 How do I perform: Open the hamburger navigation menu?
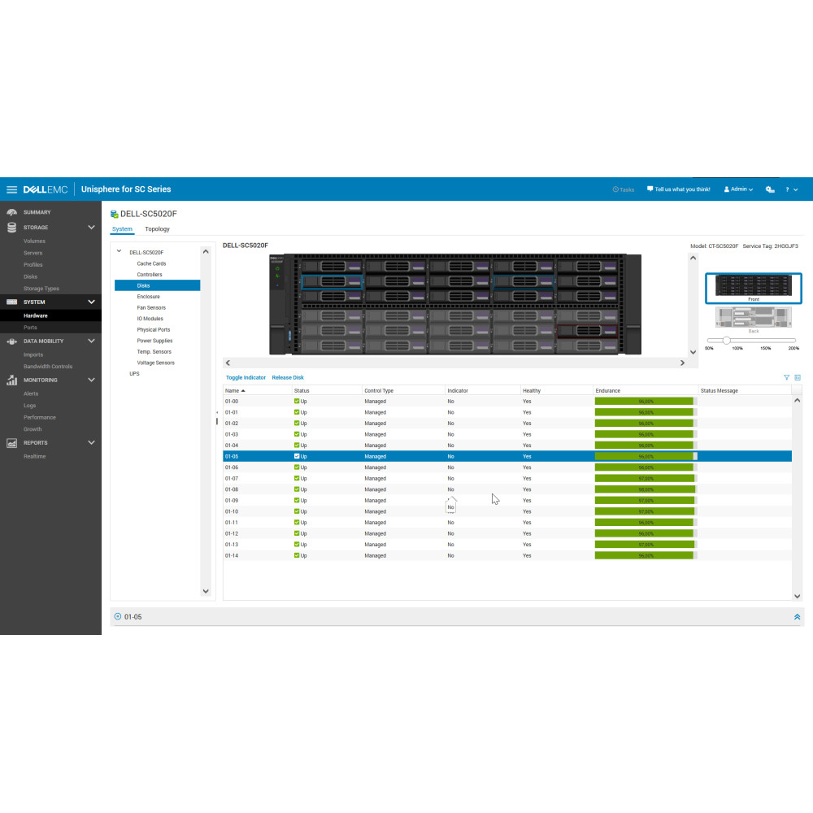click(x=11, y=189)
